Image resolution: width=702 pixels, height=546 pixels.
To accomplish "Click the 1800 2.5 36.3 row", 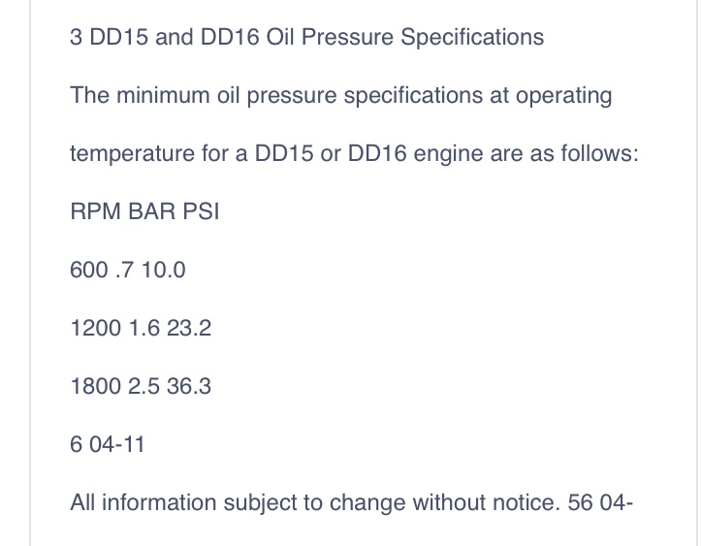I will 141,387.
